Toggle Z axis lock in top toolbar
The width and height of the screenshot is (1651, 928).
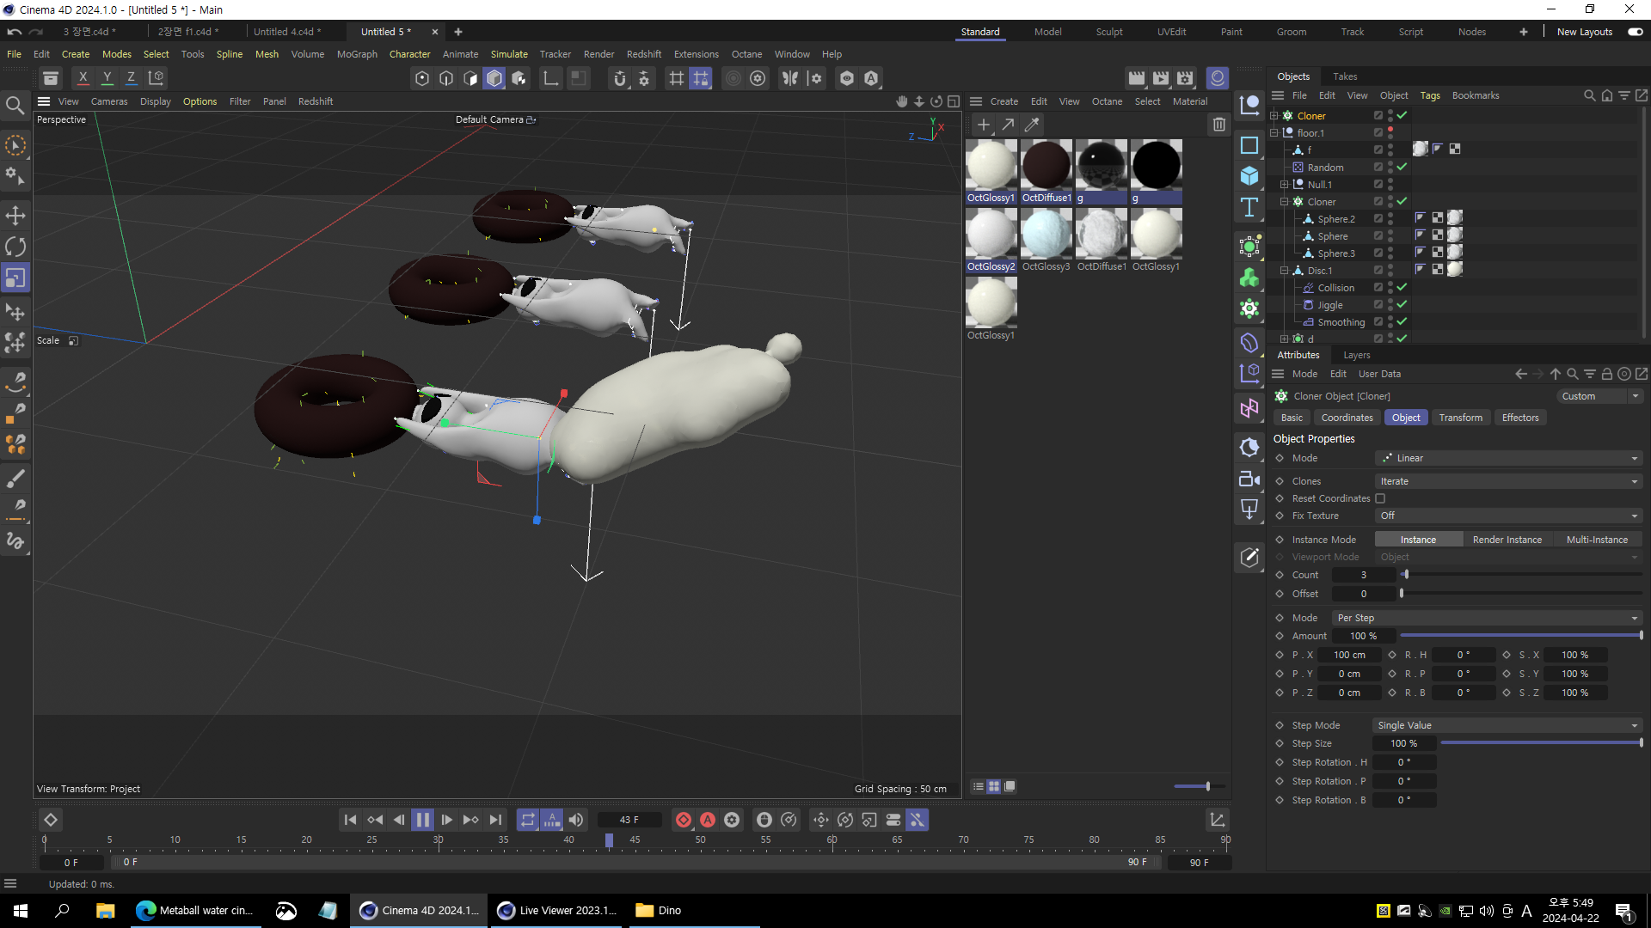coord(131,78)
